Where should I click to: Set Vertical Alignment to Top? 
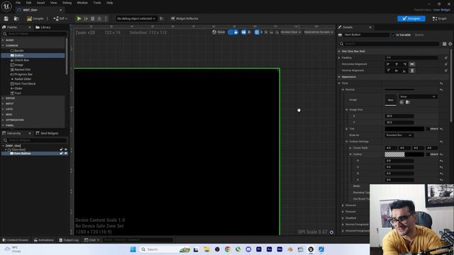tap(388, 71)
